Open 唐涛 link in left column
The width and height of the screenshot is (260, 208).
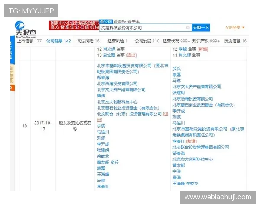[101, 96]
